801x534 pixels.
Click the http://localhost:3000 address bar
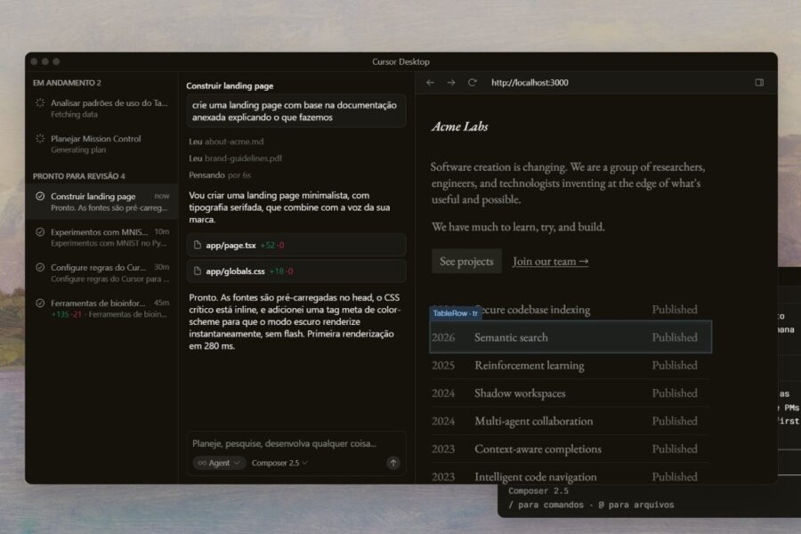coord(530,83)
